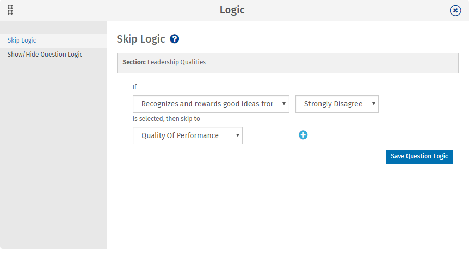
Task: Select Skip Logic in the sidebar
Action: [x=22, y=40]
